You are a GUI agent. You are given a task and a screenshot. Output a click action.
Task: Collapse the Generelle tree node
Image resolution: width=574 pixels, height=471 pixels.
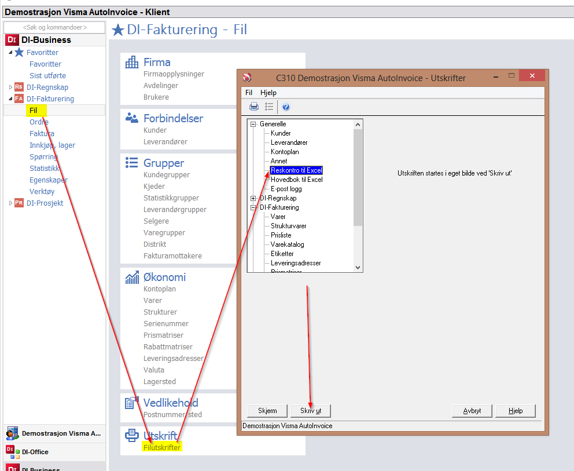(x=253, y=124)
